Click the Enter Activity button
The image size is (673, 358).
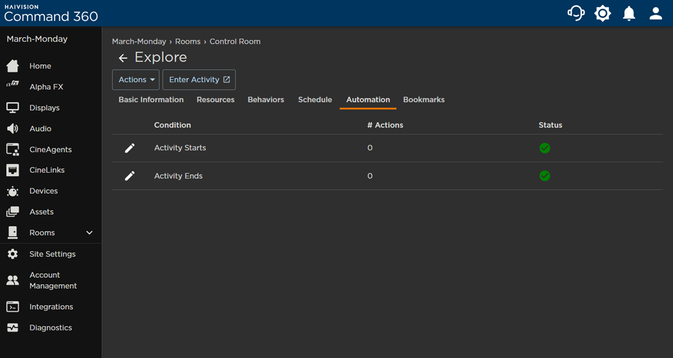[x=199, y=80]
